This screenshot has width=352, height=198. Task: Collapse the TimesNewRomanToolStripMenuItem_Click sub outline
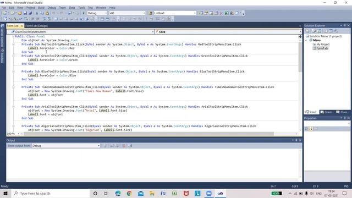(x=13, y=87)
